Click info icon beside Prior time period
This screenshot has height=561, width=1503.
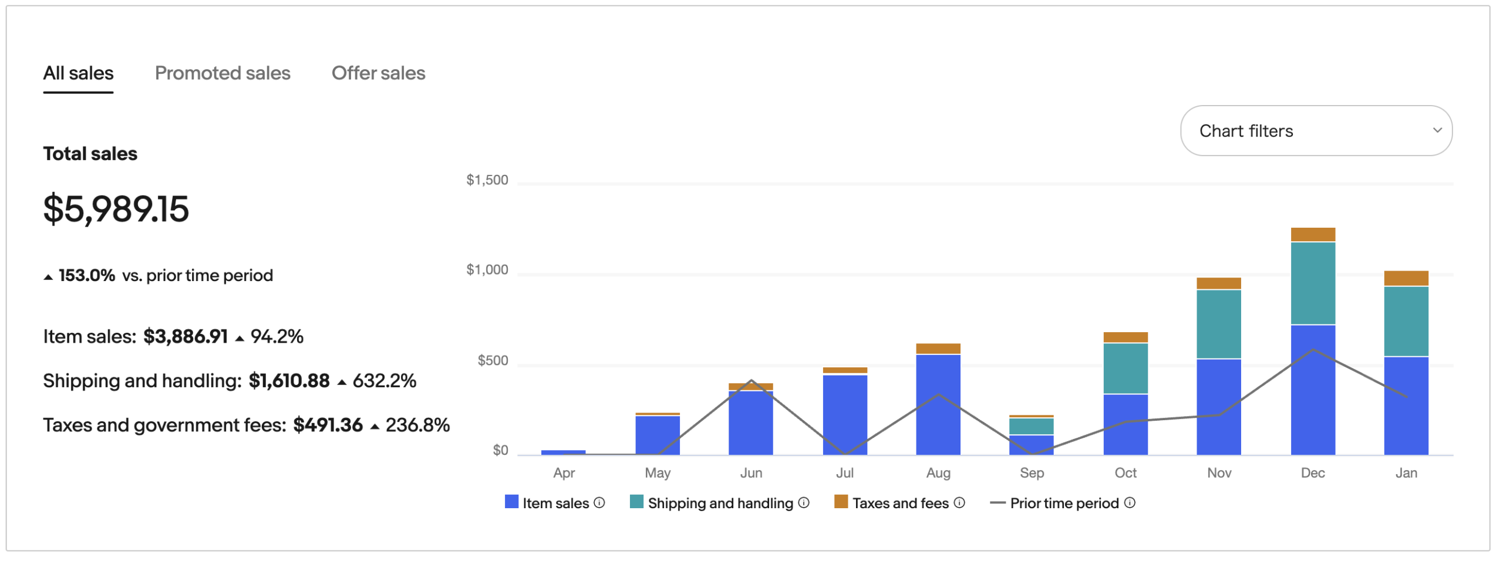1130,503
